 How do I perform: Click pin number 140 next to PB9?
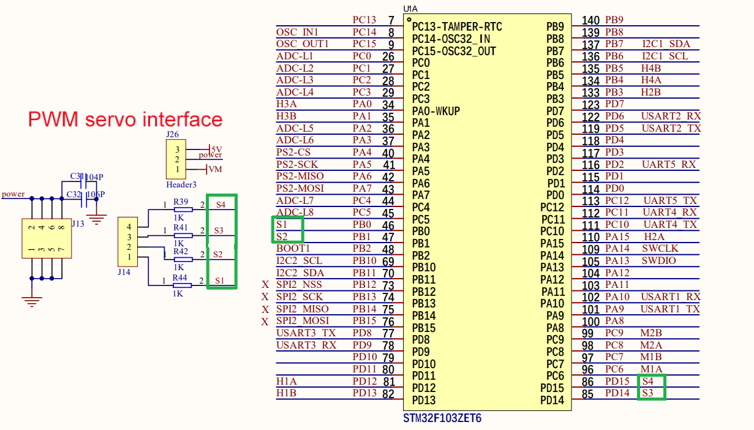pos(590,21)
